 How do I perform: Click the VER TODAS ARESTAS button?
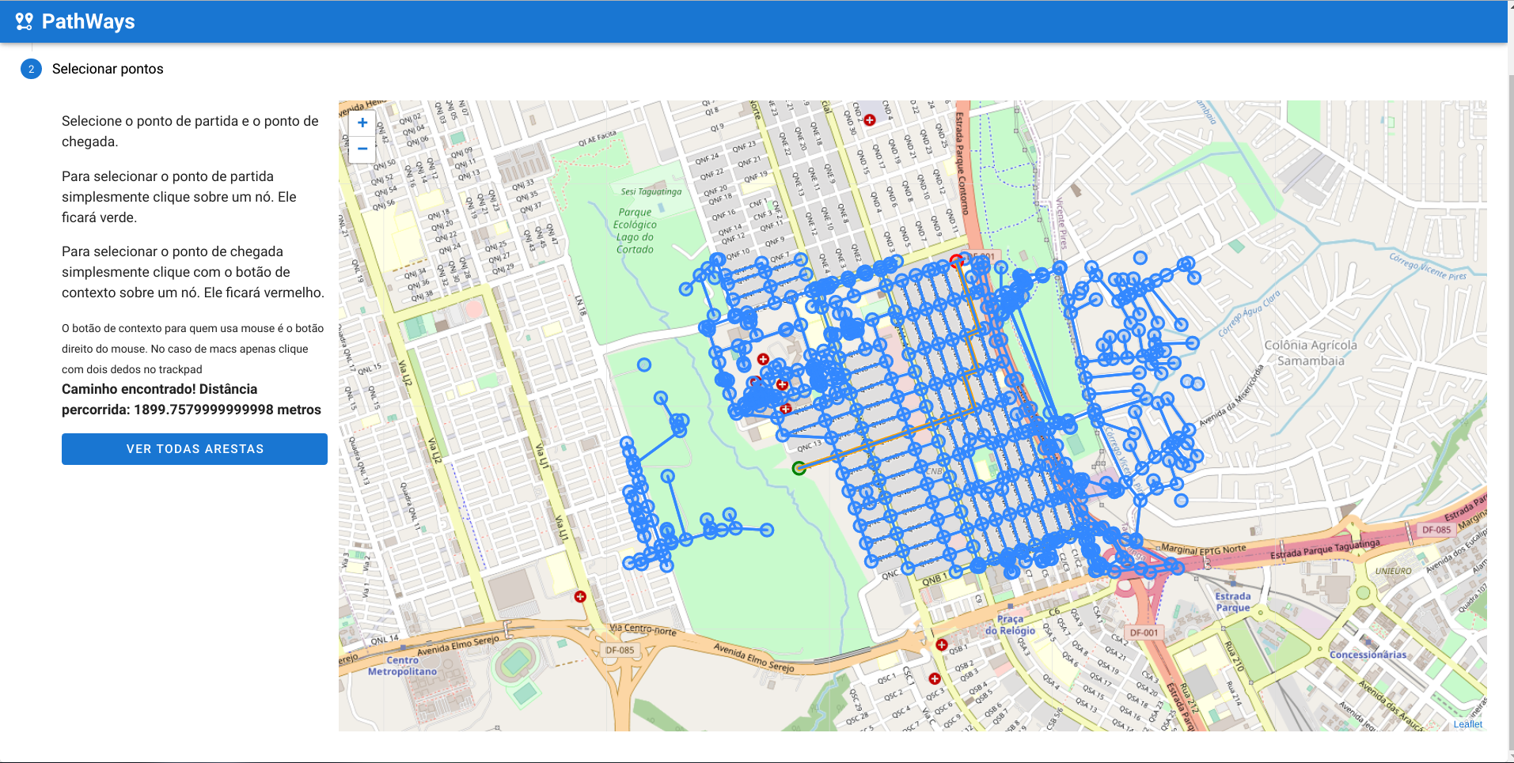195,449
